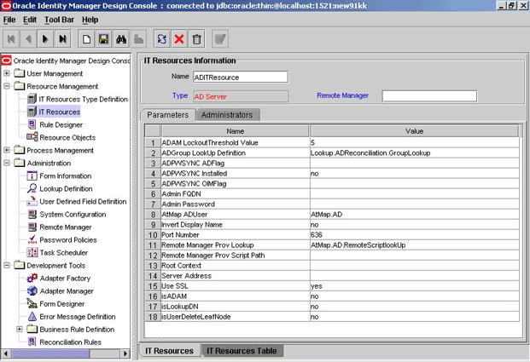Select the IT Resources tree node
Viewport: 530px width, 362px height.
pos(54,112)
